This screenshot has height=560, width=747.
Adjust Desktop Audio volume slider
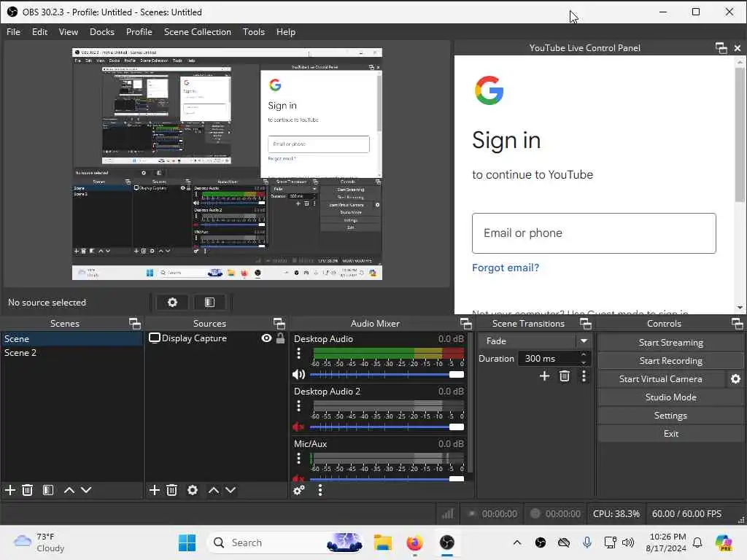tap(387, 374)
